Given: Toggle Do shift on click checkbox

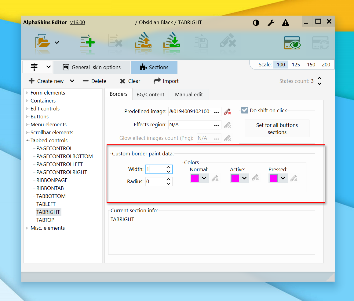Looking at the screenshot, I should click(245, 110).
